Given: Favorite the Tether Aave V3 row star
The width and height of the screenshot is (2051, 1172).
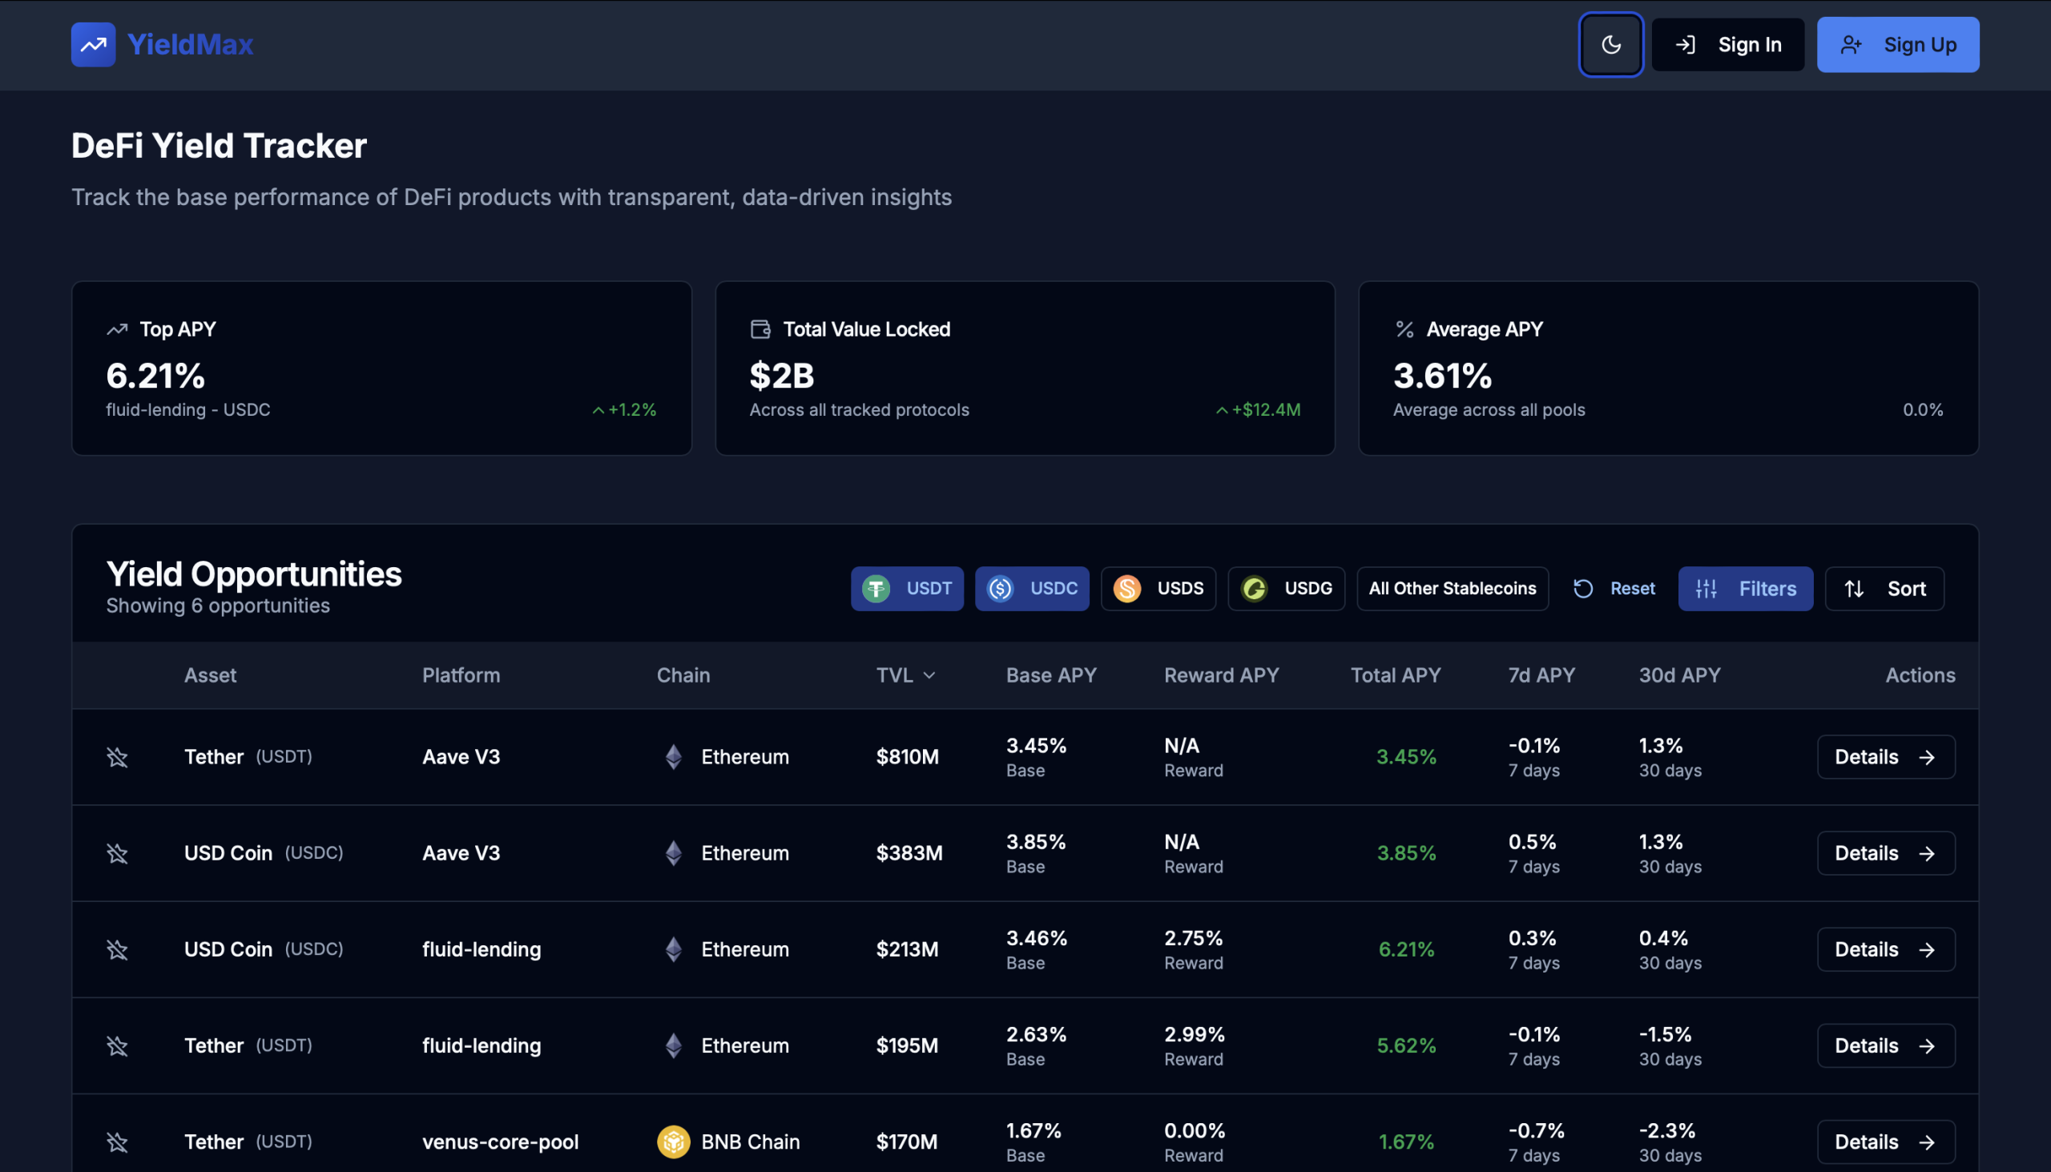Looking at the screenshot, I should 118,757.
